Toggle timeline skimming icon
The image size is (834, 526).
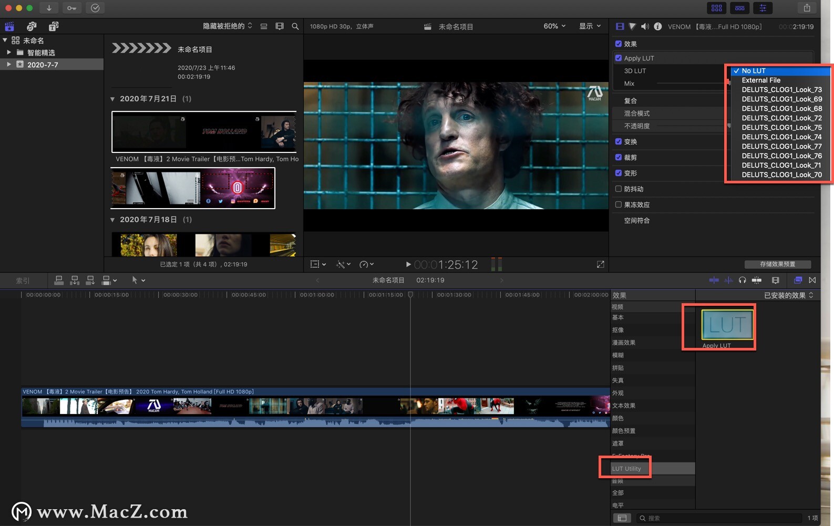click(x=714, y=280)
